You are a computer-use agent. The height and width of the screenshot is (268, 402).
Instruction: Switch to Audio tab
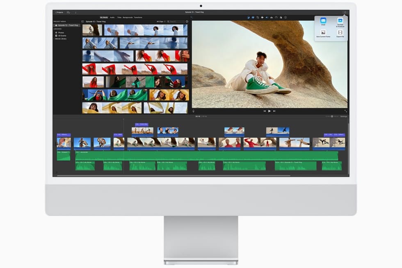tap(112, 18)
